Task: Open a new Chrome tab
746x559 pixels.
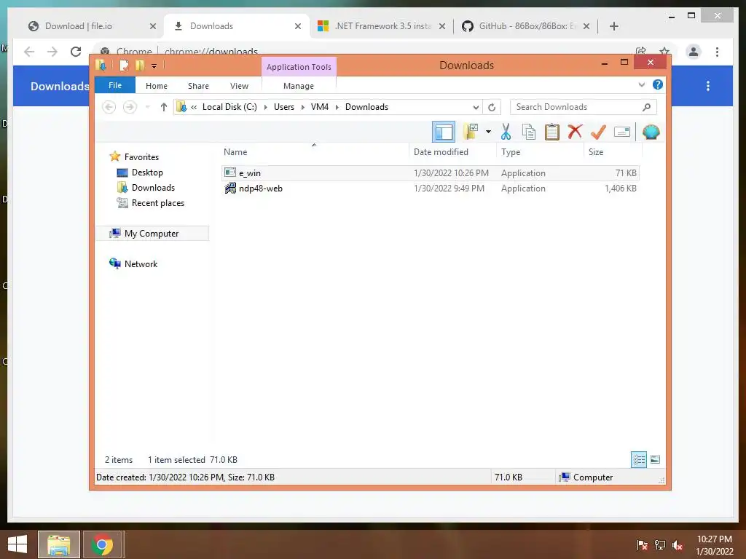Action: click(x=613, y=26)
